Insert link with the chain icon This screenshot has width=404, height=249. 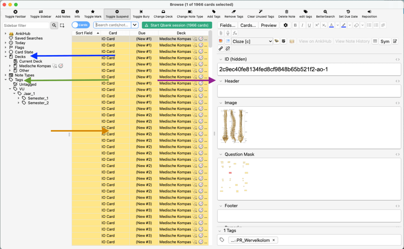tap(221, 48)
